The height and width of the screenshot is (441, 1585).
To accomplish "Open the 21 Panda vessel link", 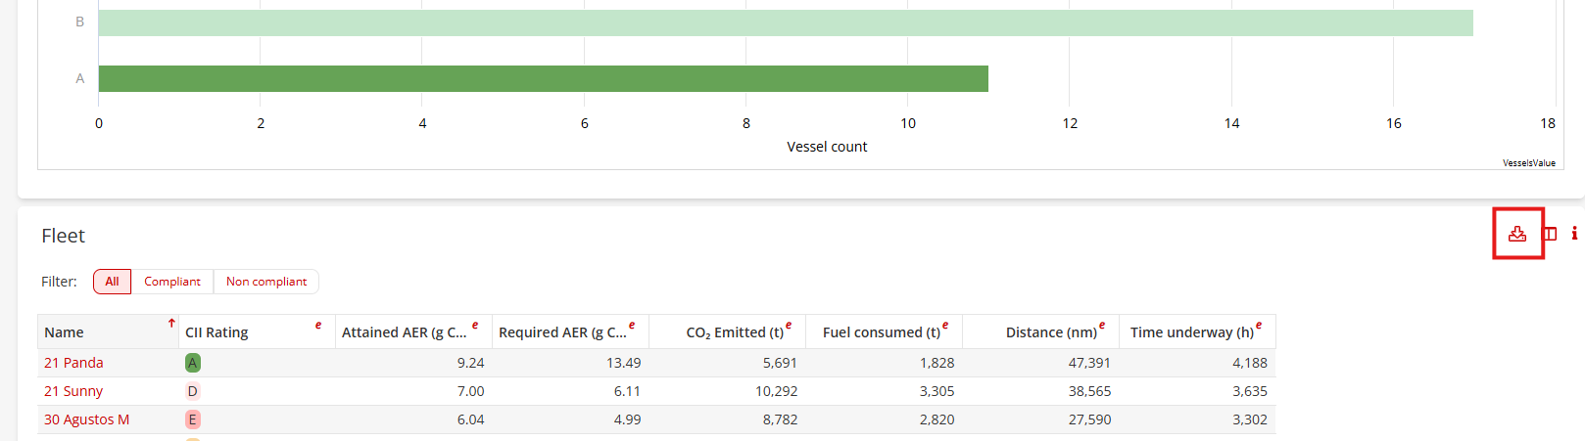I will click(73, 363).
